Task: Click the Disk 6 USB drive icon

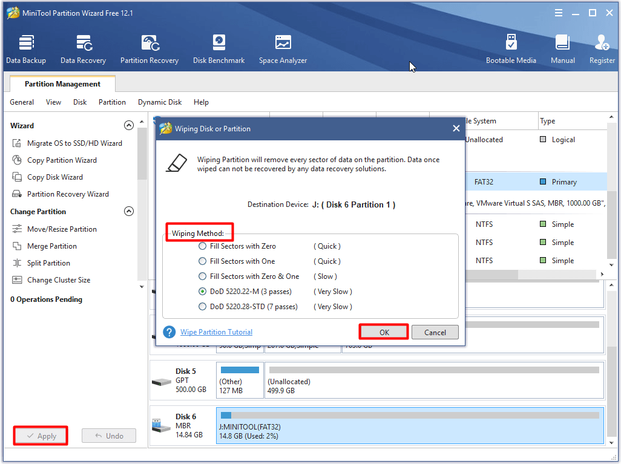Action: [161, 426]
